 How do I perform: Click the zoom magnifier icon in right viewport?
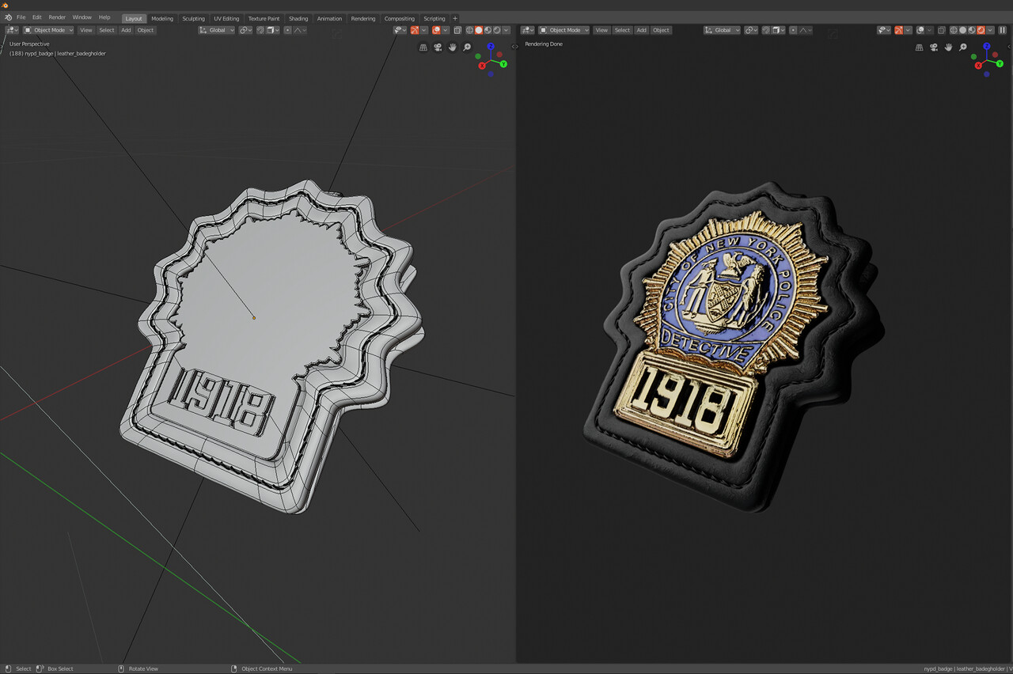[962, 47]
